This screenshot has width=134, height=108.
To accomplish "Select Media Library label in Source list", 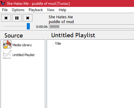I will pos(22,45).
